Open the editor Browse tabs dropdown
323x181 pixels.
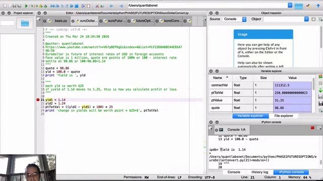pyautogui.click(x=38, y=19)
